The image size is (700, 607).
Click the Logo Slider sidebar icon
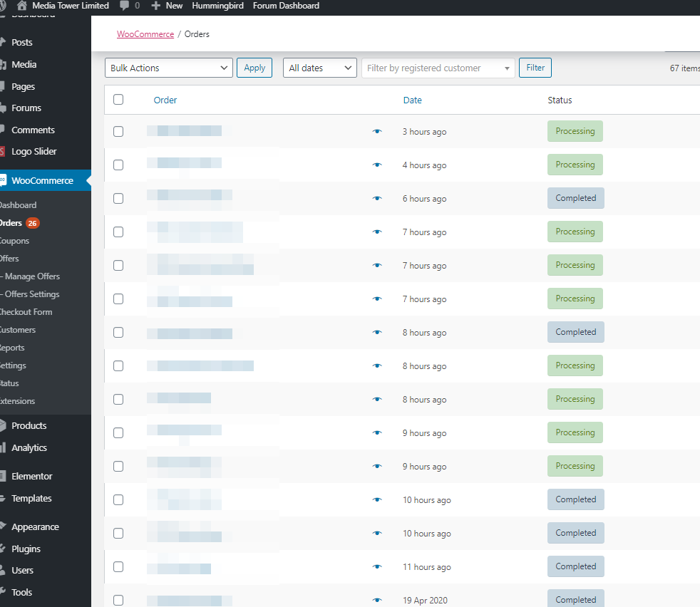click(3, 151)
